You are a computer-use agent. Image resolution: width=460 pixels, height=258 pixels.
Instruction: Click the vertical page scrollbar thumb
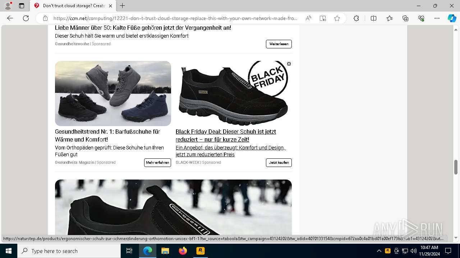click(x=456, y=167)
